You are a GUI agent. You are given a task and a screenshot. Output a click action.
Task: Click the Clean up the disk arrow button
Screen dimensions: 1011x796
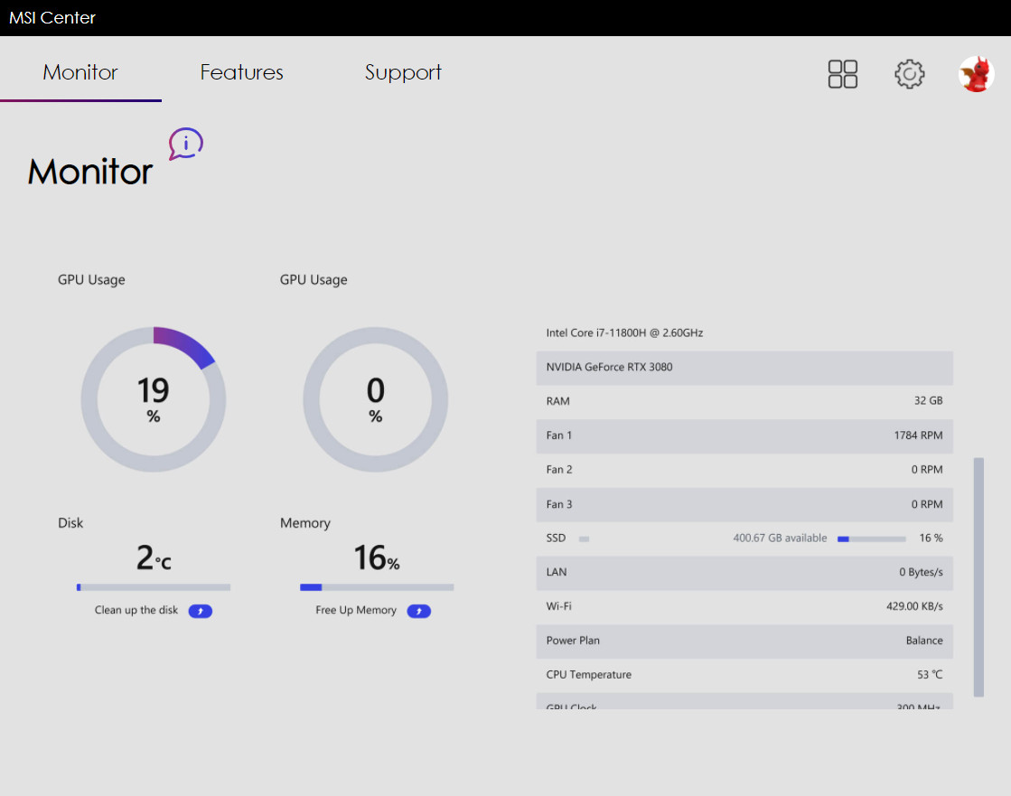[200, 611]
